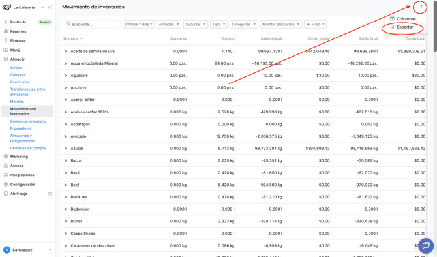
Task: Click the Columnas menu icon
Action: [x=392, y=19]
